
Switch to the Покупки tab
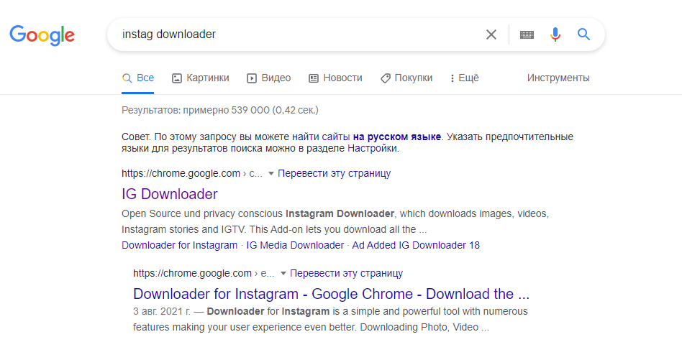(x=406, y=78)
